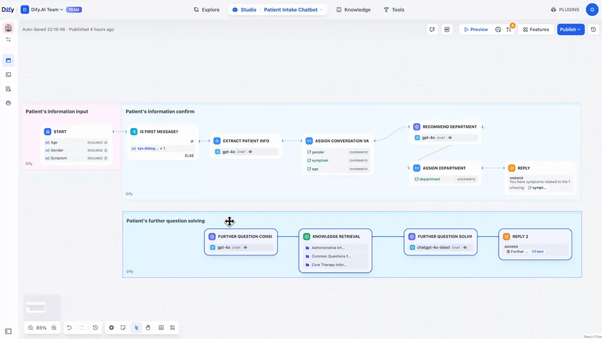Screen dimensions: 602x339
Task: Select the hand pan mode tool
Action: tap(148, 328)
